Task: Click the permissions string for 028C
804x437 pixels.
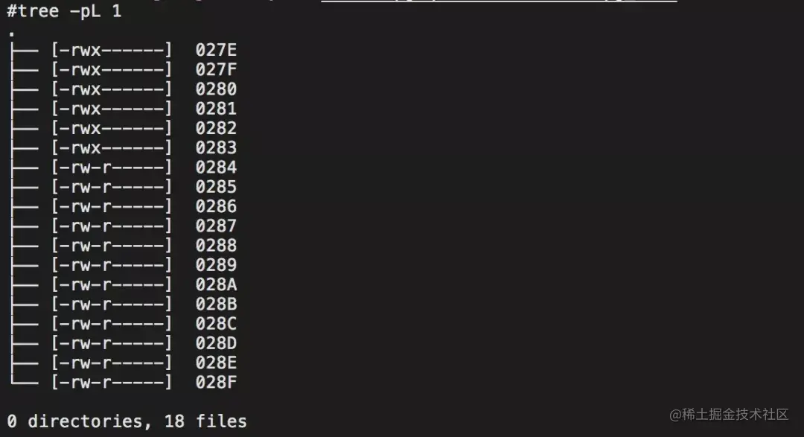Action: coord(111,324)
